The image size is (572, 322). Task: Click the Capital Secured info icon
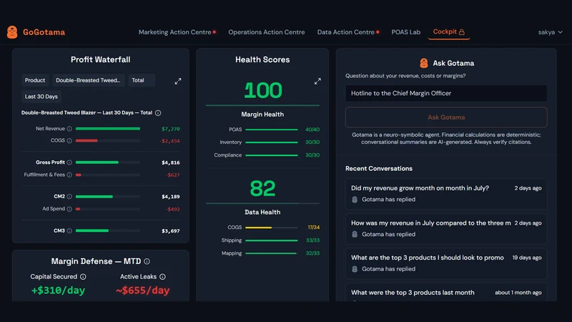click(83, 277)
